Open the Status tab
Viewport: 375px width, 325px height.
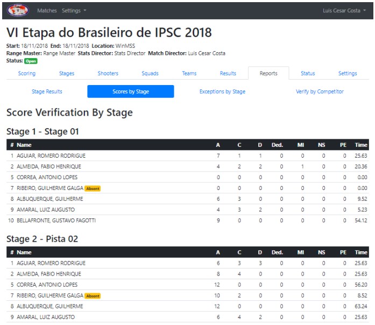pos(308,73)
